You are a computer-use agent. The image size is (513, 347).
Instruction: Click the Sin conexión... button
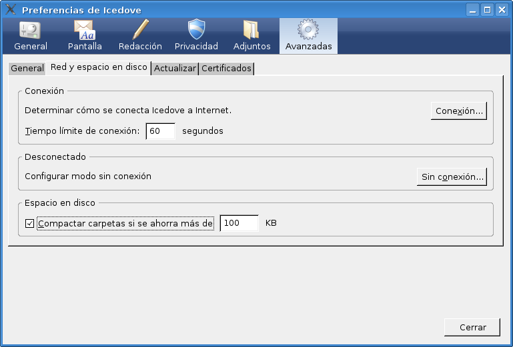(x=452, y=176)
